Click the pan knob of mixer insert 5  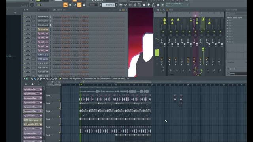[196, 35]
